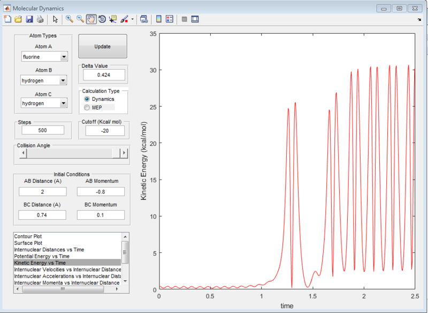Click the BC Momentum field
The height and width of the screenshot is (313, 428).
click(101, 215)
